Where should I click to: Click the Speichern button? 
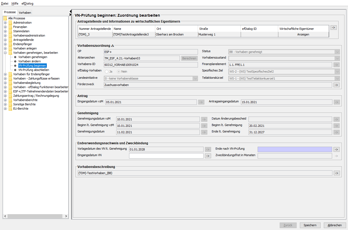click(x=310, y=225)
